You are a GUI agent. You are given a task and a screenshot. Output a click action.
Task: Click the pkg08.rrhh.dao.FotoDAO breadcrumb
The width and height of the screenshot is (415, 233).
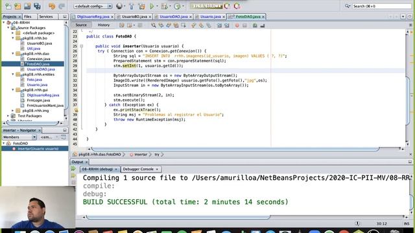(99, 154)
